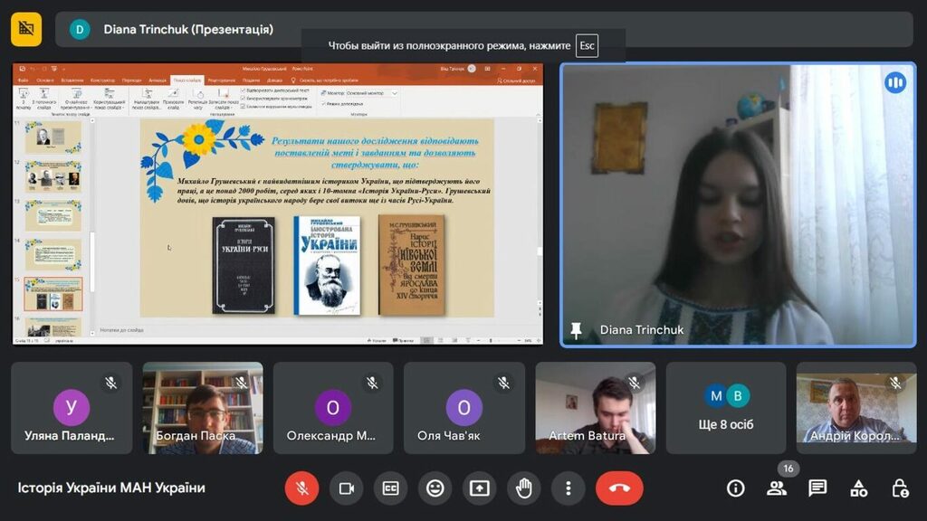
Task: Expand the 'Ще 8 осіб' participants tile
Action: click(726, 408)
